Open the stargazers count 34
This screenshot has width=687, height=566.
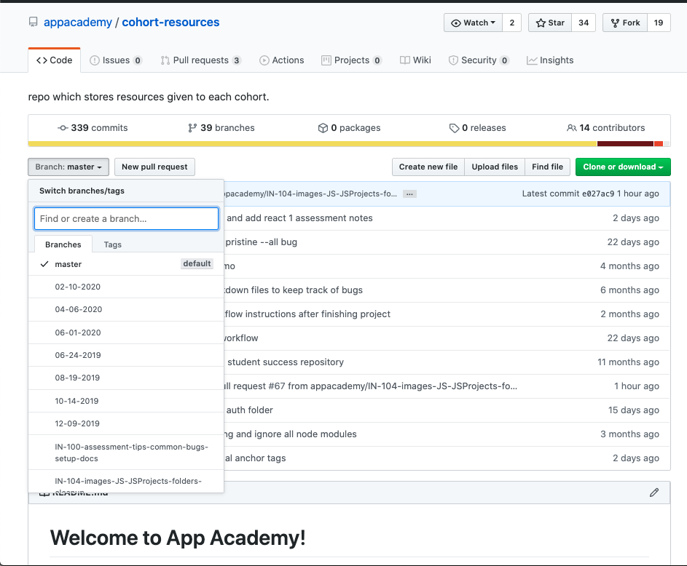(x=584, y=23)
